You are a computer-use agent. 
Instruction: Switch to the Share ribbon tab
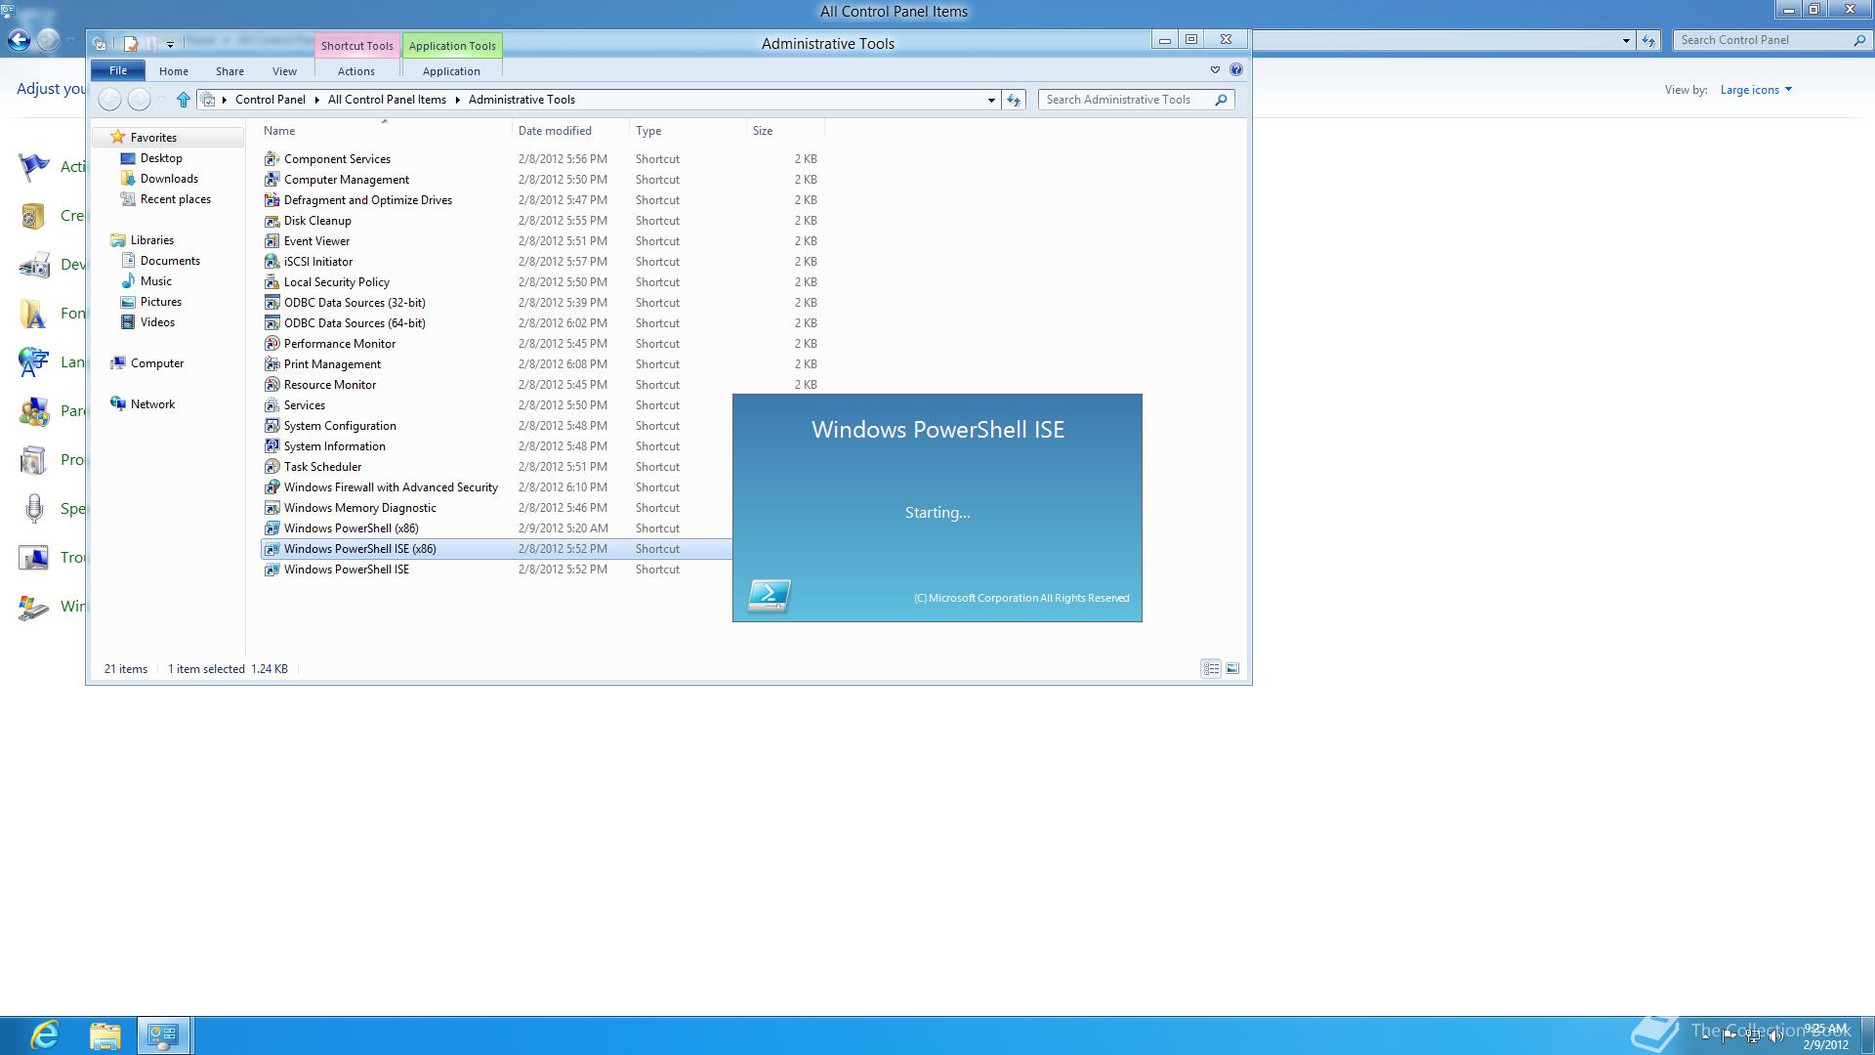[x=229, y=71]
